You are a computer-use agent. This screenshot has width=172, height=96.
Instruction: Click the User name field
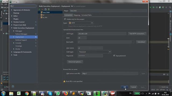(90, 48)
